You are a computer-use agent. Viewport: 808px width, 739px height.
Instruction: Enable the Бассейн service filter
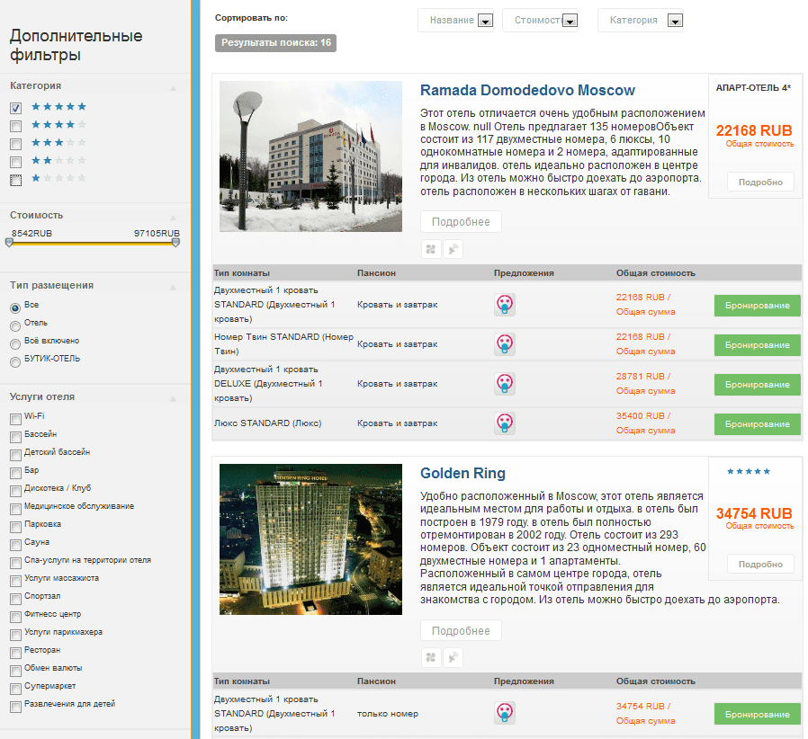point(15,437)
